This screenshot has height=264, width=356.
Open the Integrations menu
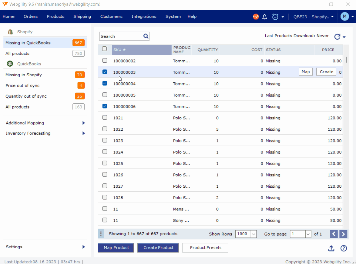click(x=144, y=17)
